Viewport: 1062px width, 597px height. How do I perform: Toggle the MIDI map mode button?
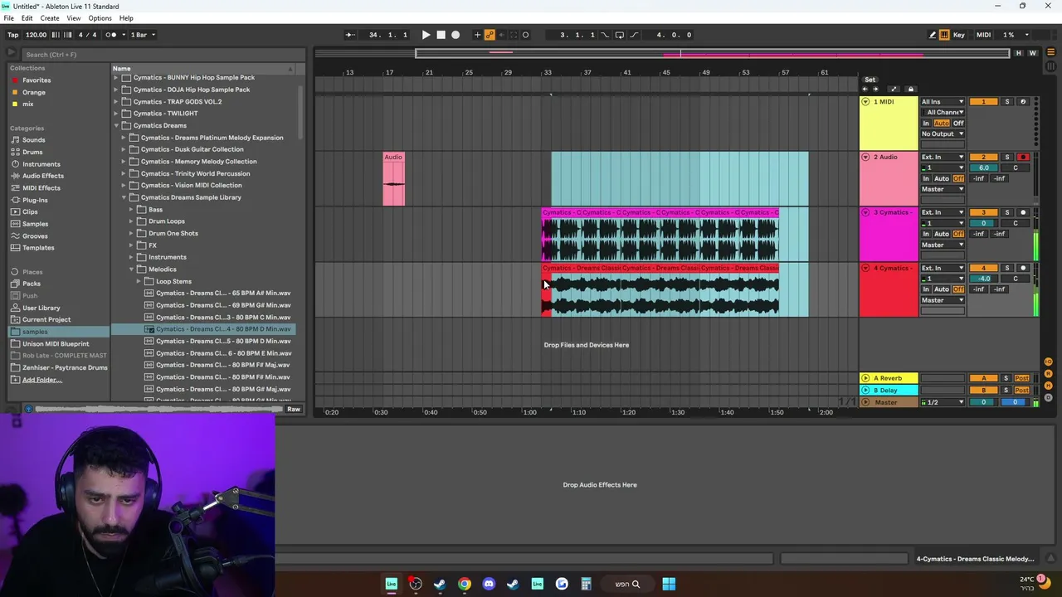(983, 35)
